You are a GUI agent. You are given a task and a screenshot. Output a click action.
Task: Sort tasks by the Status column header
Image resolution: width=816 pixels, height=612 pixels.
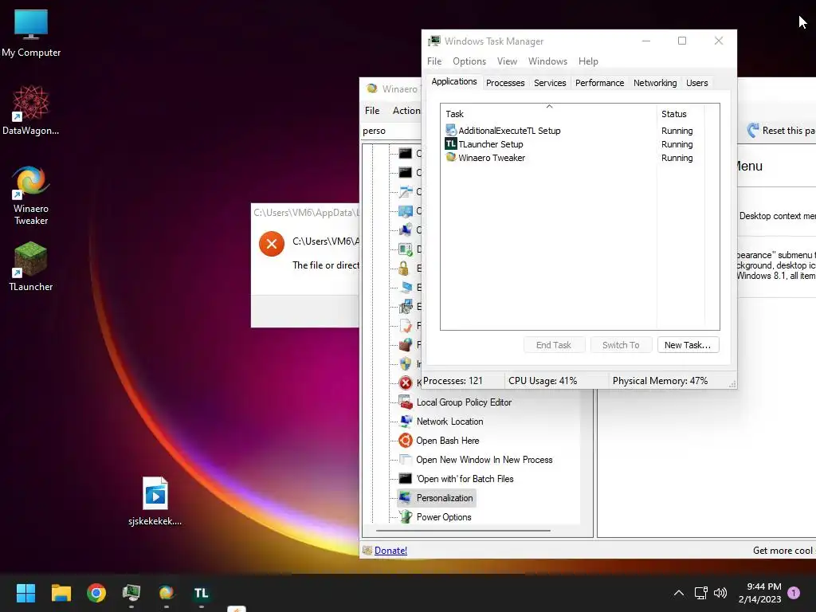680,114
